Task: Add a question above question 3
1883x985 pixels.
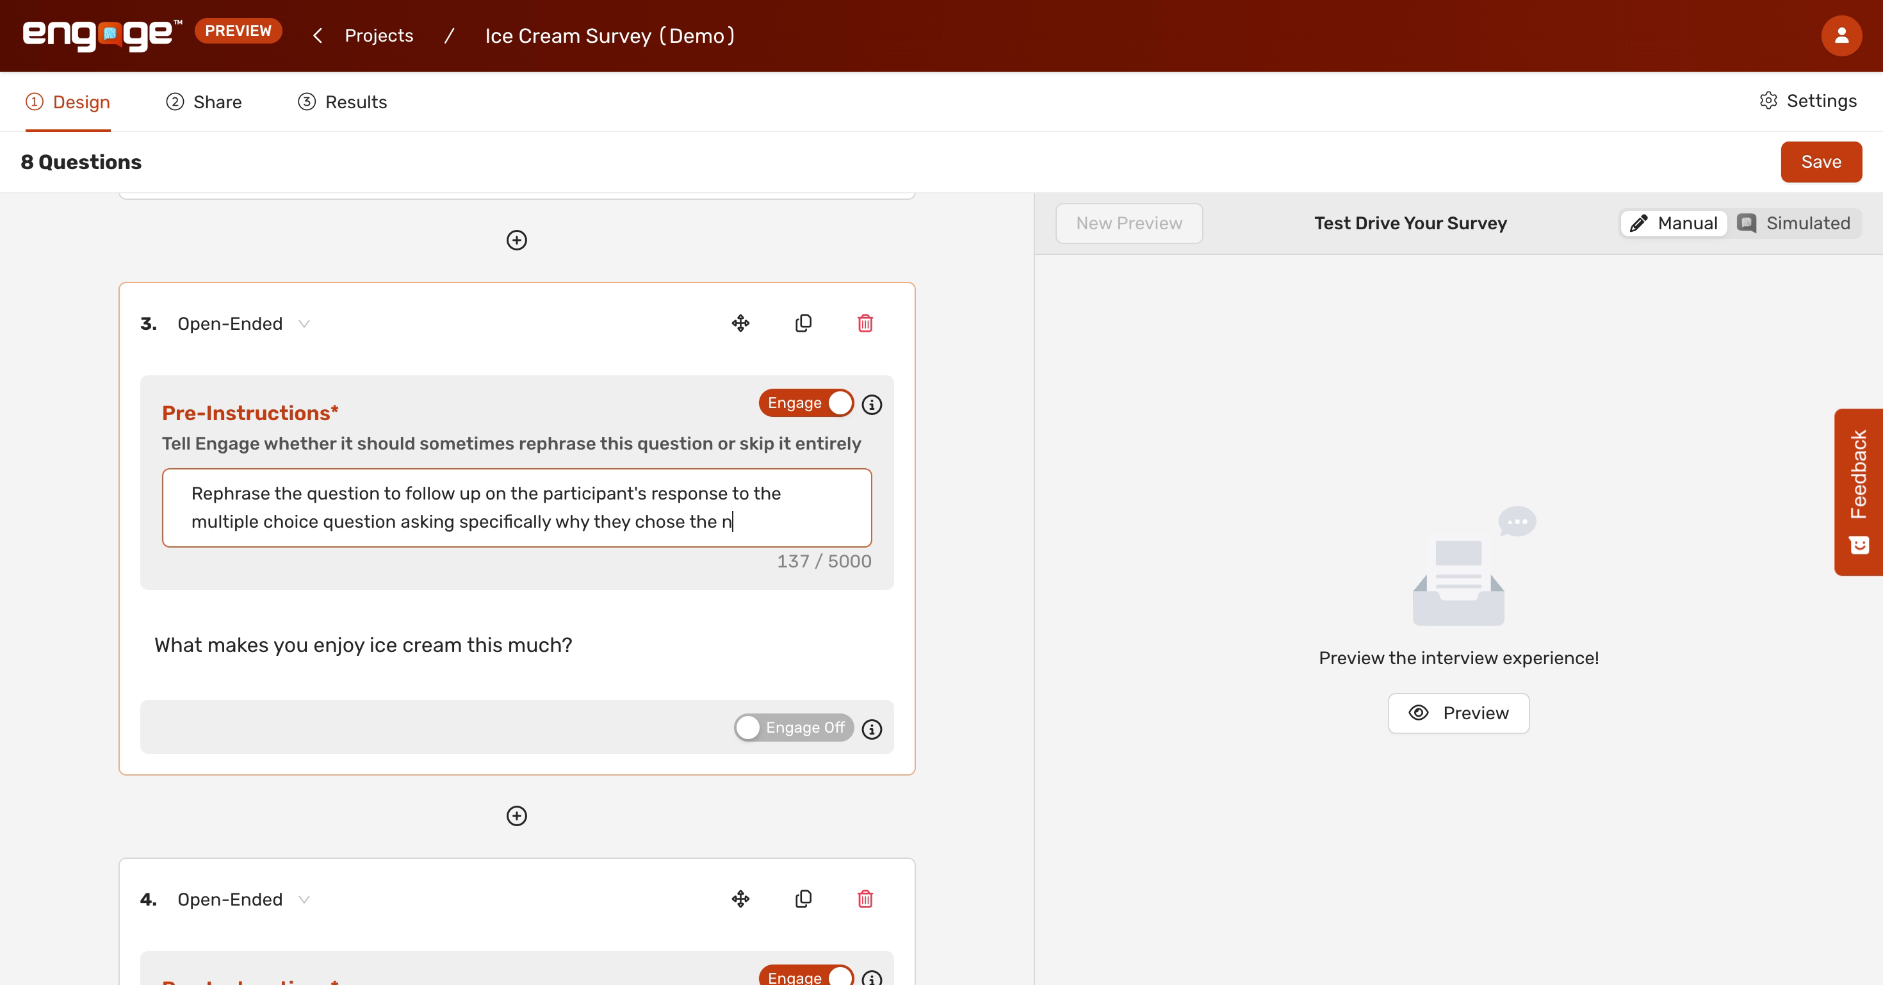Action: point(517,240)
